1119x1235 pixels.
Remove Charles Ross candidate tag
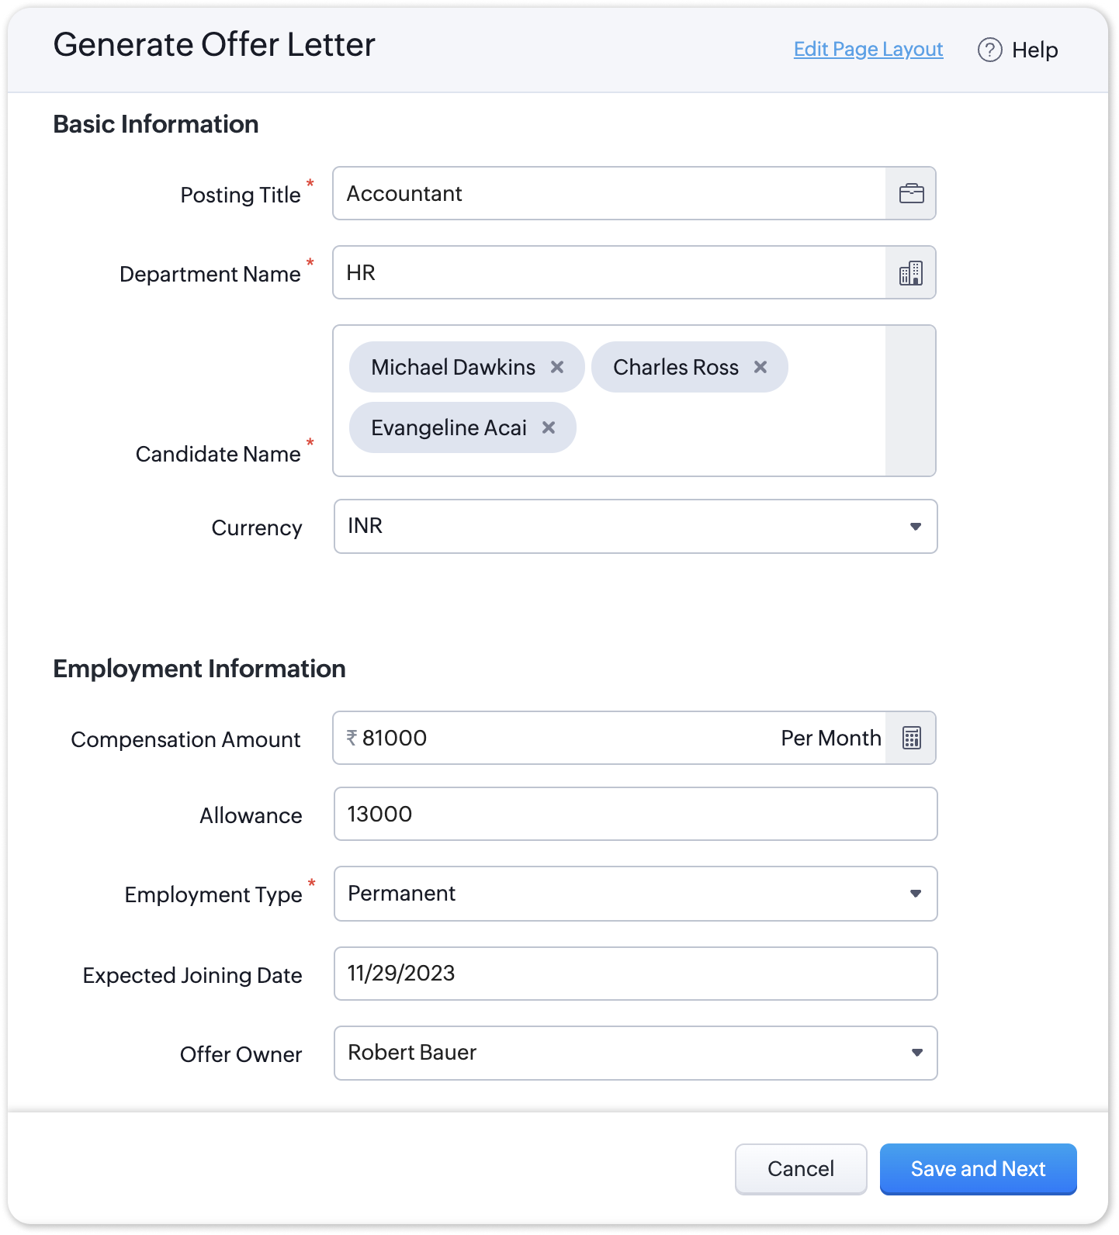[760, 367]
